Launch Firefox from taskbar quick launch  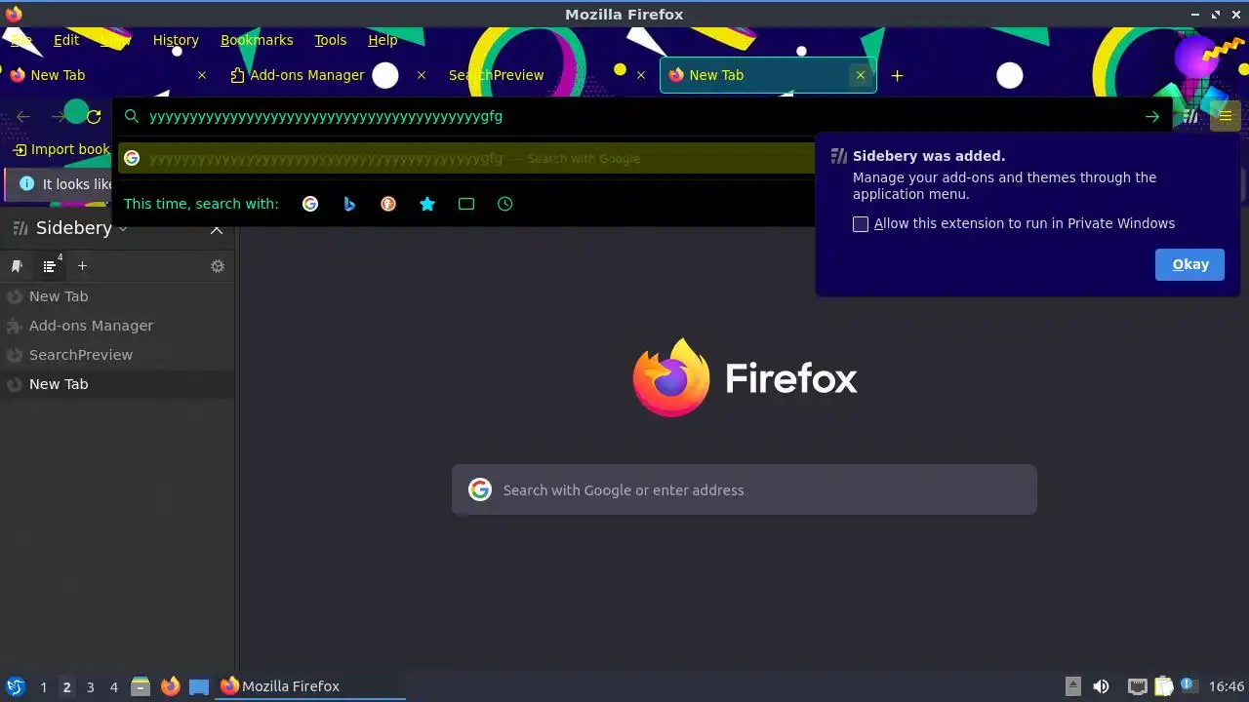click(170, 686)
